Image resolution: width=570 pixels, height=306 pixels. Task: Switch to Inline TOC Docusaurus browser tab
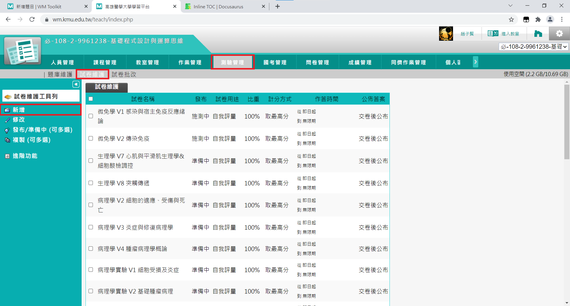point(225,7)
